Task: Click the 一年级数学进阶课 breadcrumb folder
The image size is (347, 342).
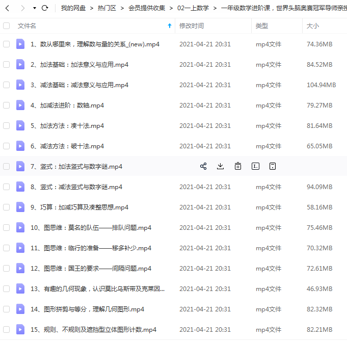Action: point(284,8)
